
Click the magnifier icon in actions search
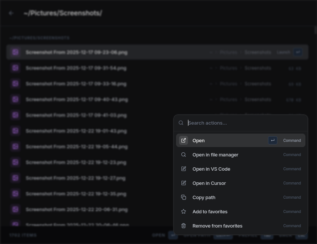[x=181, y=123]
